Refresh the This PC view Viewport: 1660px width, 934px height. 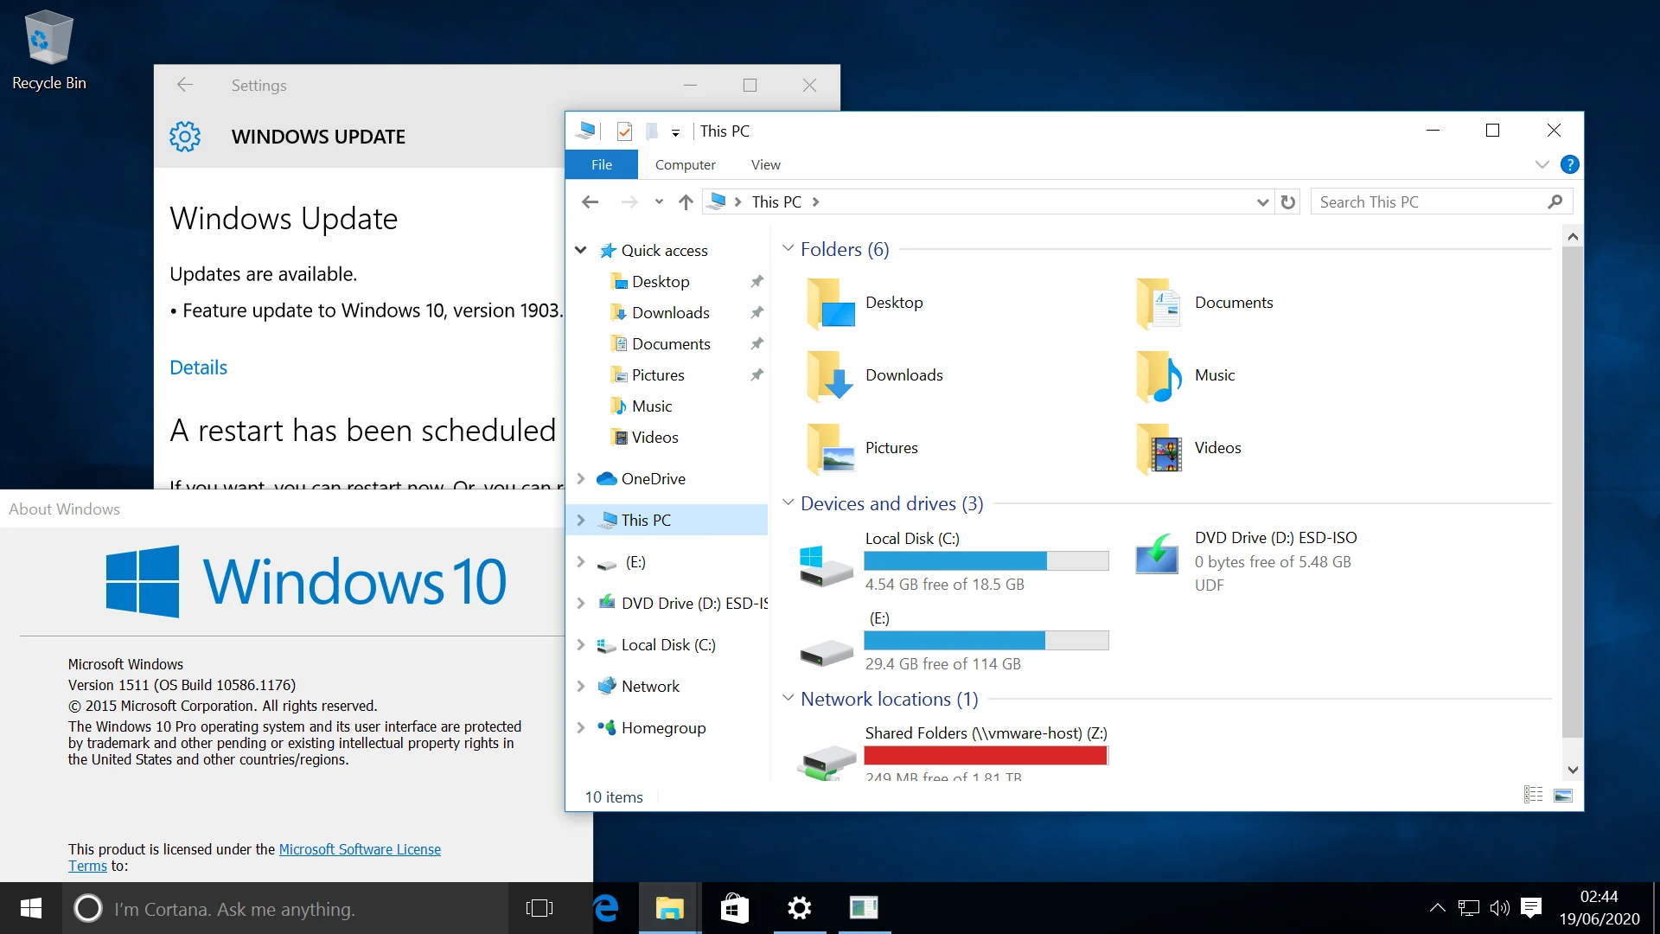tap(1288, 202)
